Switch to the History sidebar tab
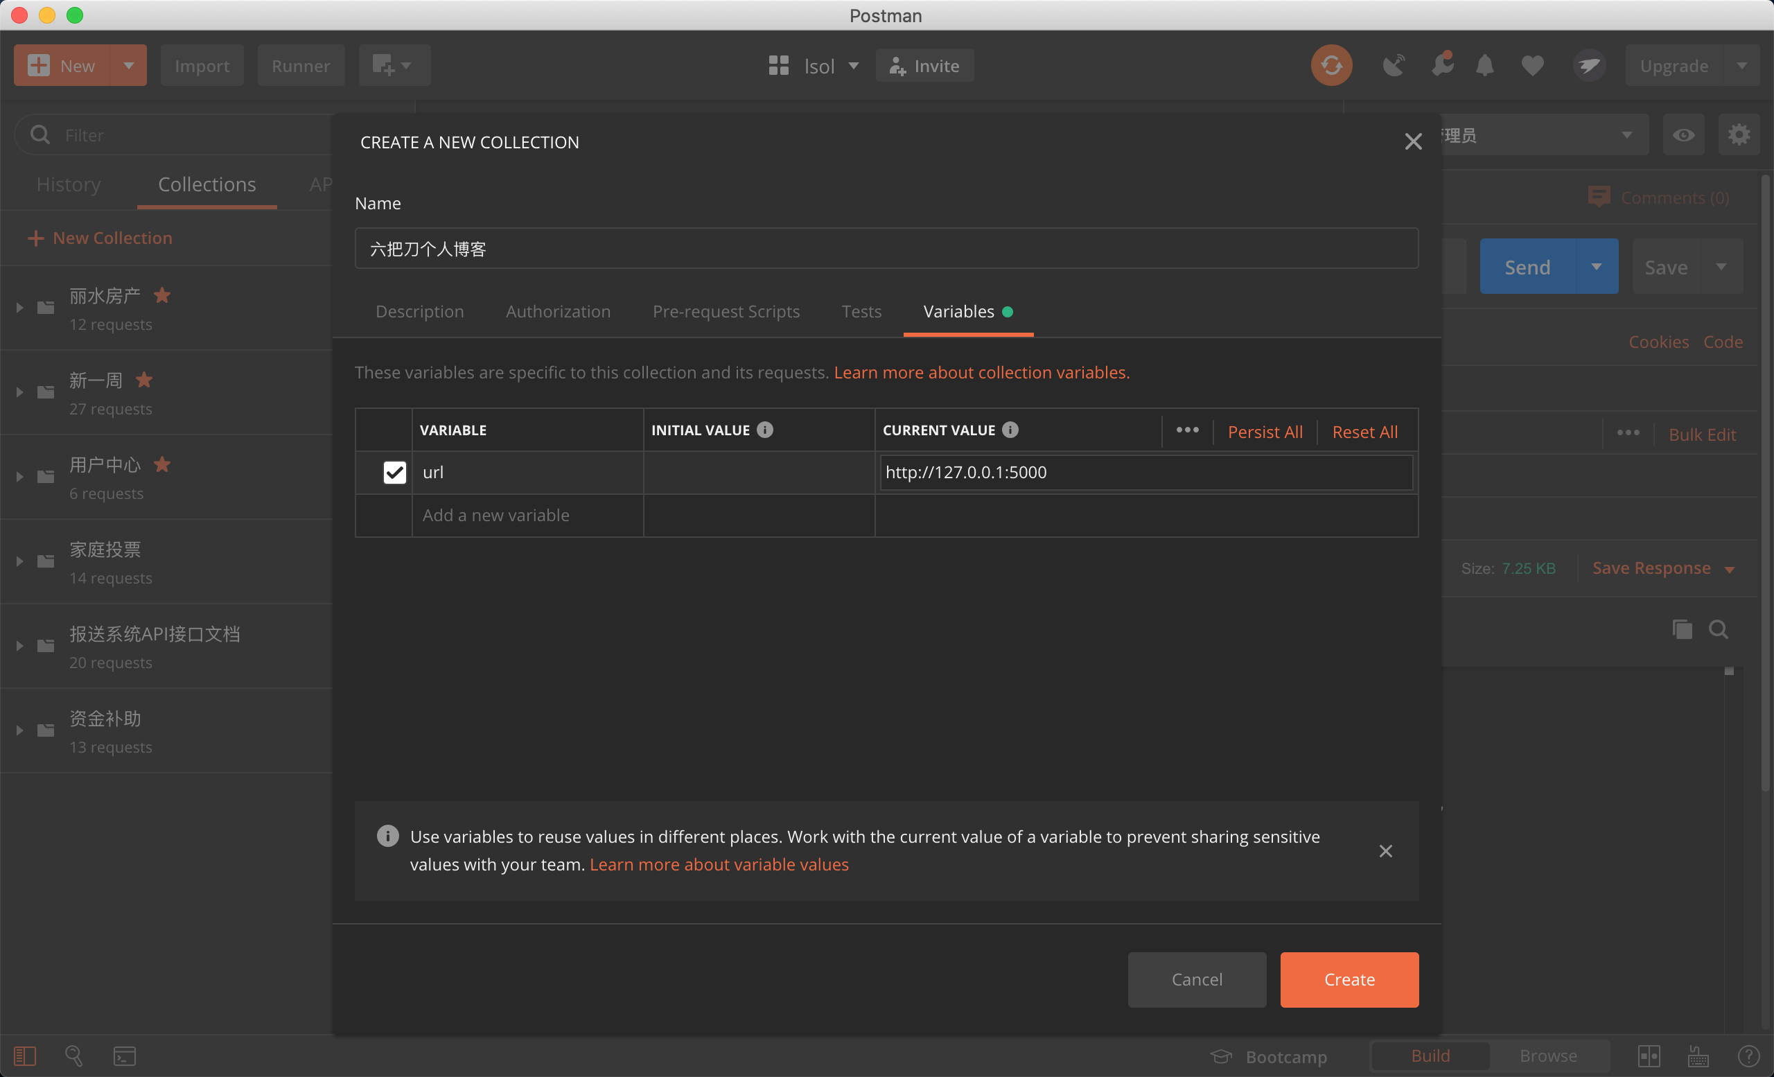This screenshot has height=1077, width=1774. (x=69, y=184)
